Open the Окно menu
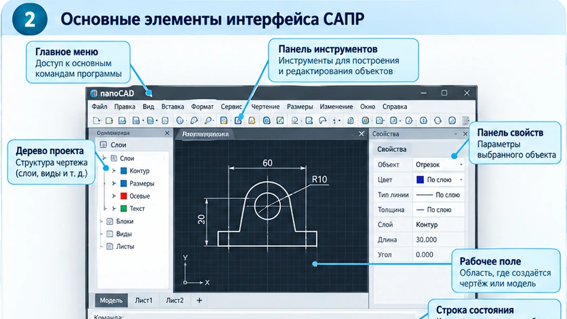This screenshot has height=319, width=567. pyautogui.click(x=368, y=107)
